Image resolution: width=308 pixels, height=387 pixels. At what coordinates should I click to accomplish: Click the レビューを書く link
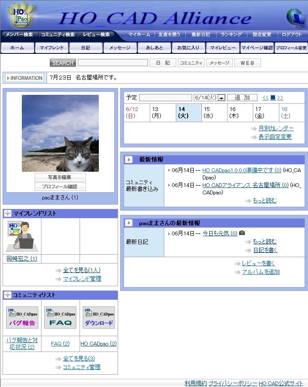click(258, 264)
